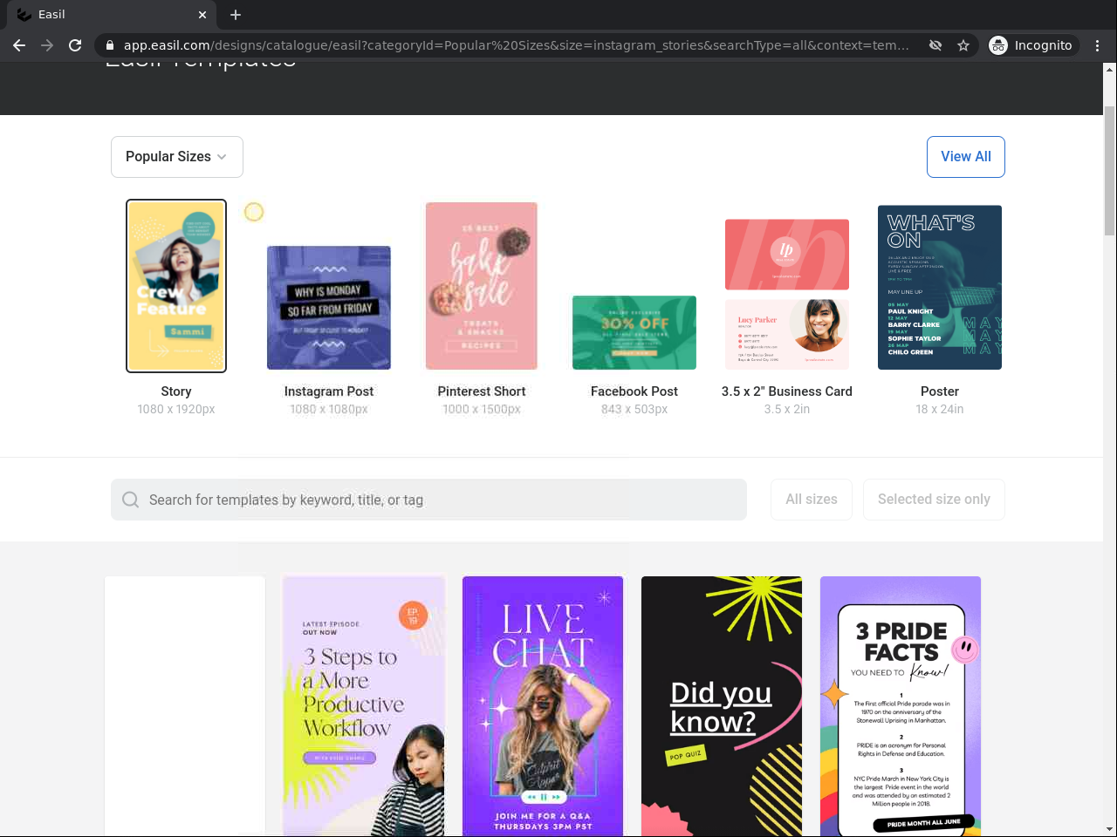Pick the Pinterest Short bake sale thumbnail
The height and width of the screenshot is (837, 1117).
pos(482,286)
